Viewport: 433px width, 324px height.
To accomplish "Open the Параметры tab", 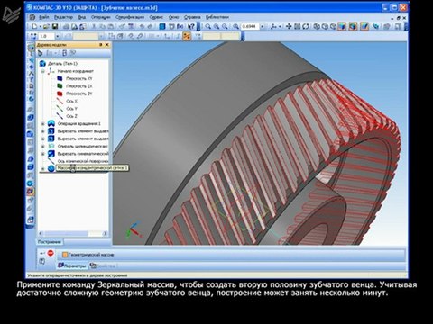I will [72, 265].
